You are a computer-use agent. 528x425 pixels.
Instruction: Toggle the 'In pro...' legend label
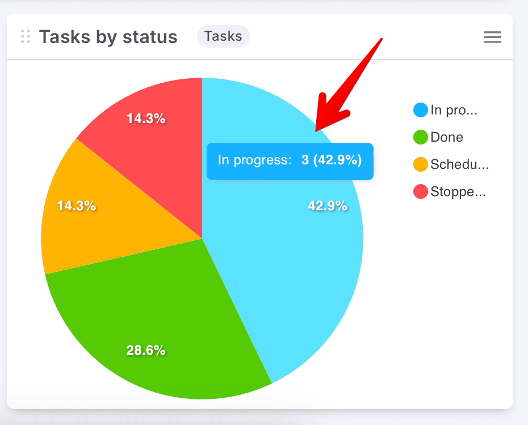pos(454,110)
